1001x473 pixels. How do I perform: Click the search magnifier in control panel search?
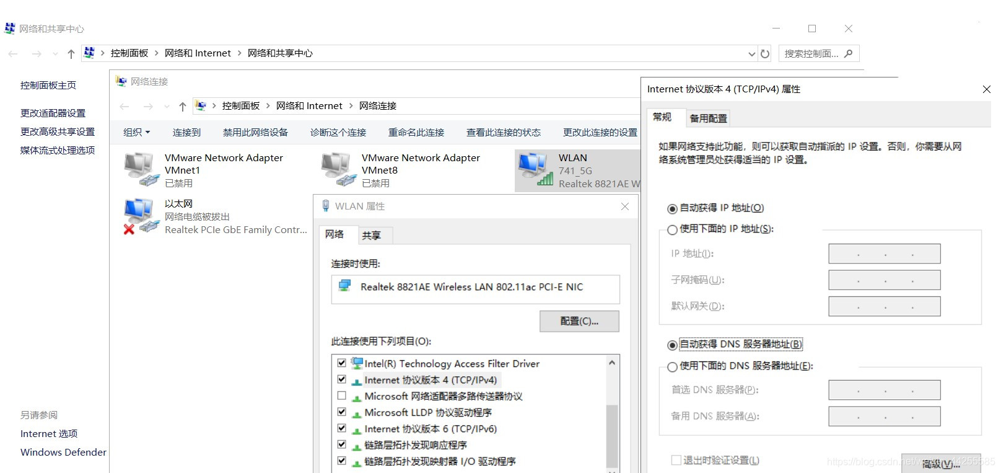(849, 53)
